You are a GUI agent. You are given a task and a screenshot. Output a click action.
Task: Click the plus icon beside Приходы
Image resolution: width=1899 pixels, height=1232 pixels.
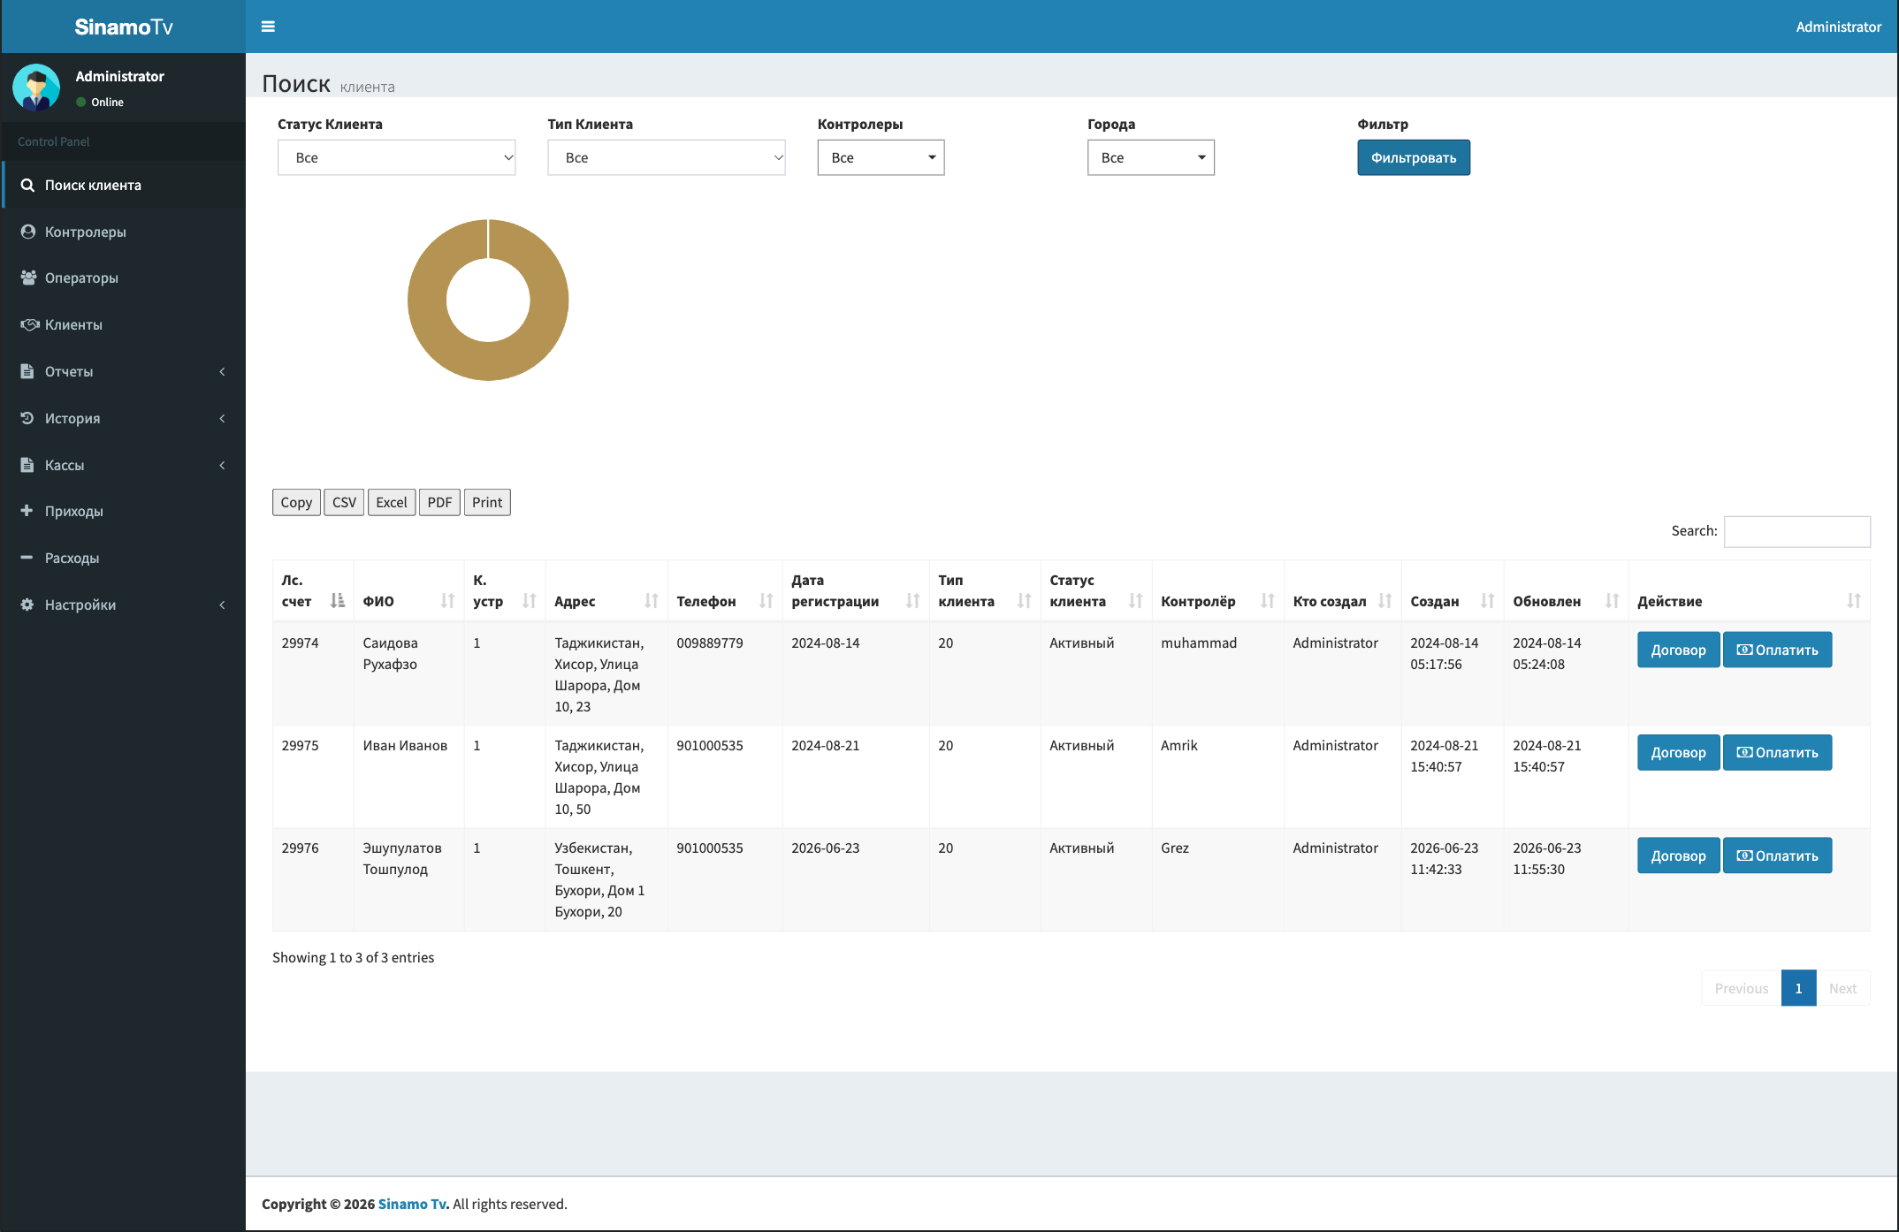pyautogui.click(x=27, y=511)
